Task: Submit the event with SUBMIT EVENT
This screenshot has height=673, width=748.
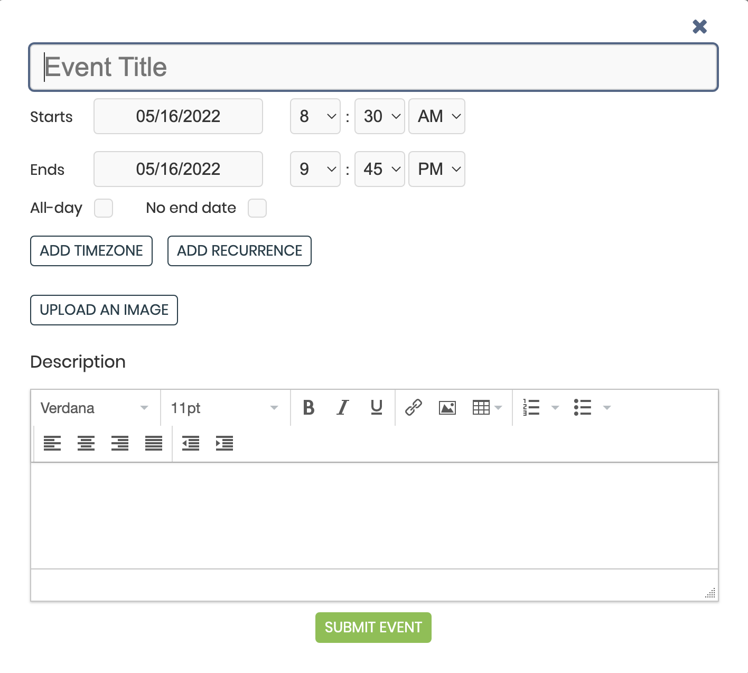Action: [x=373, y=628]
